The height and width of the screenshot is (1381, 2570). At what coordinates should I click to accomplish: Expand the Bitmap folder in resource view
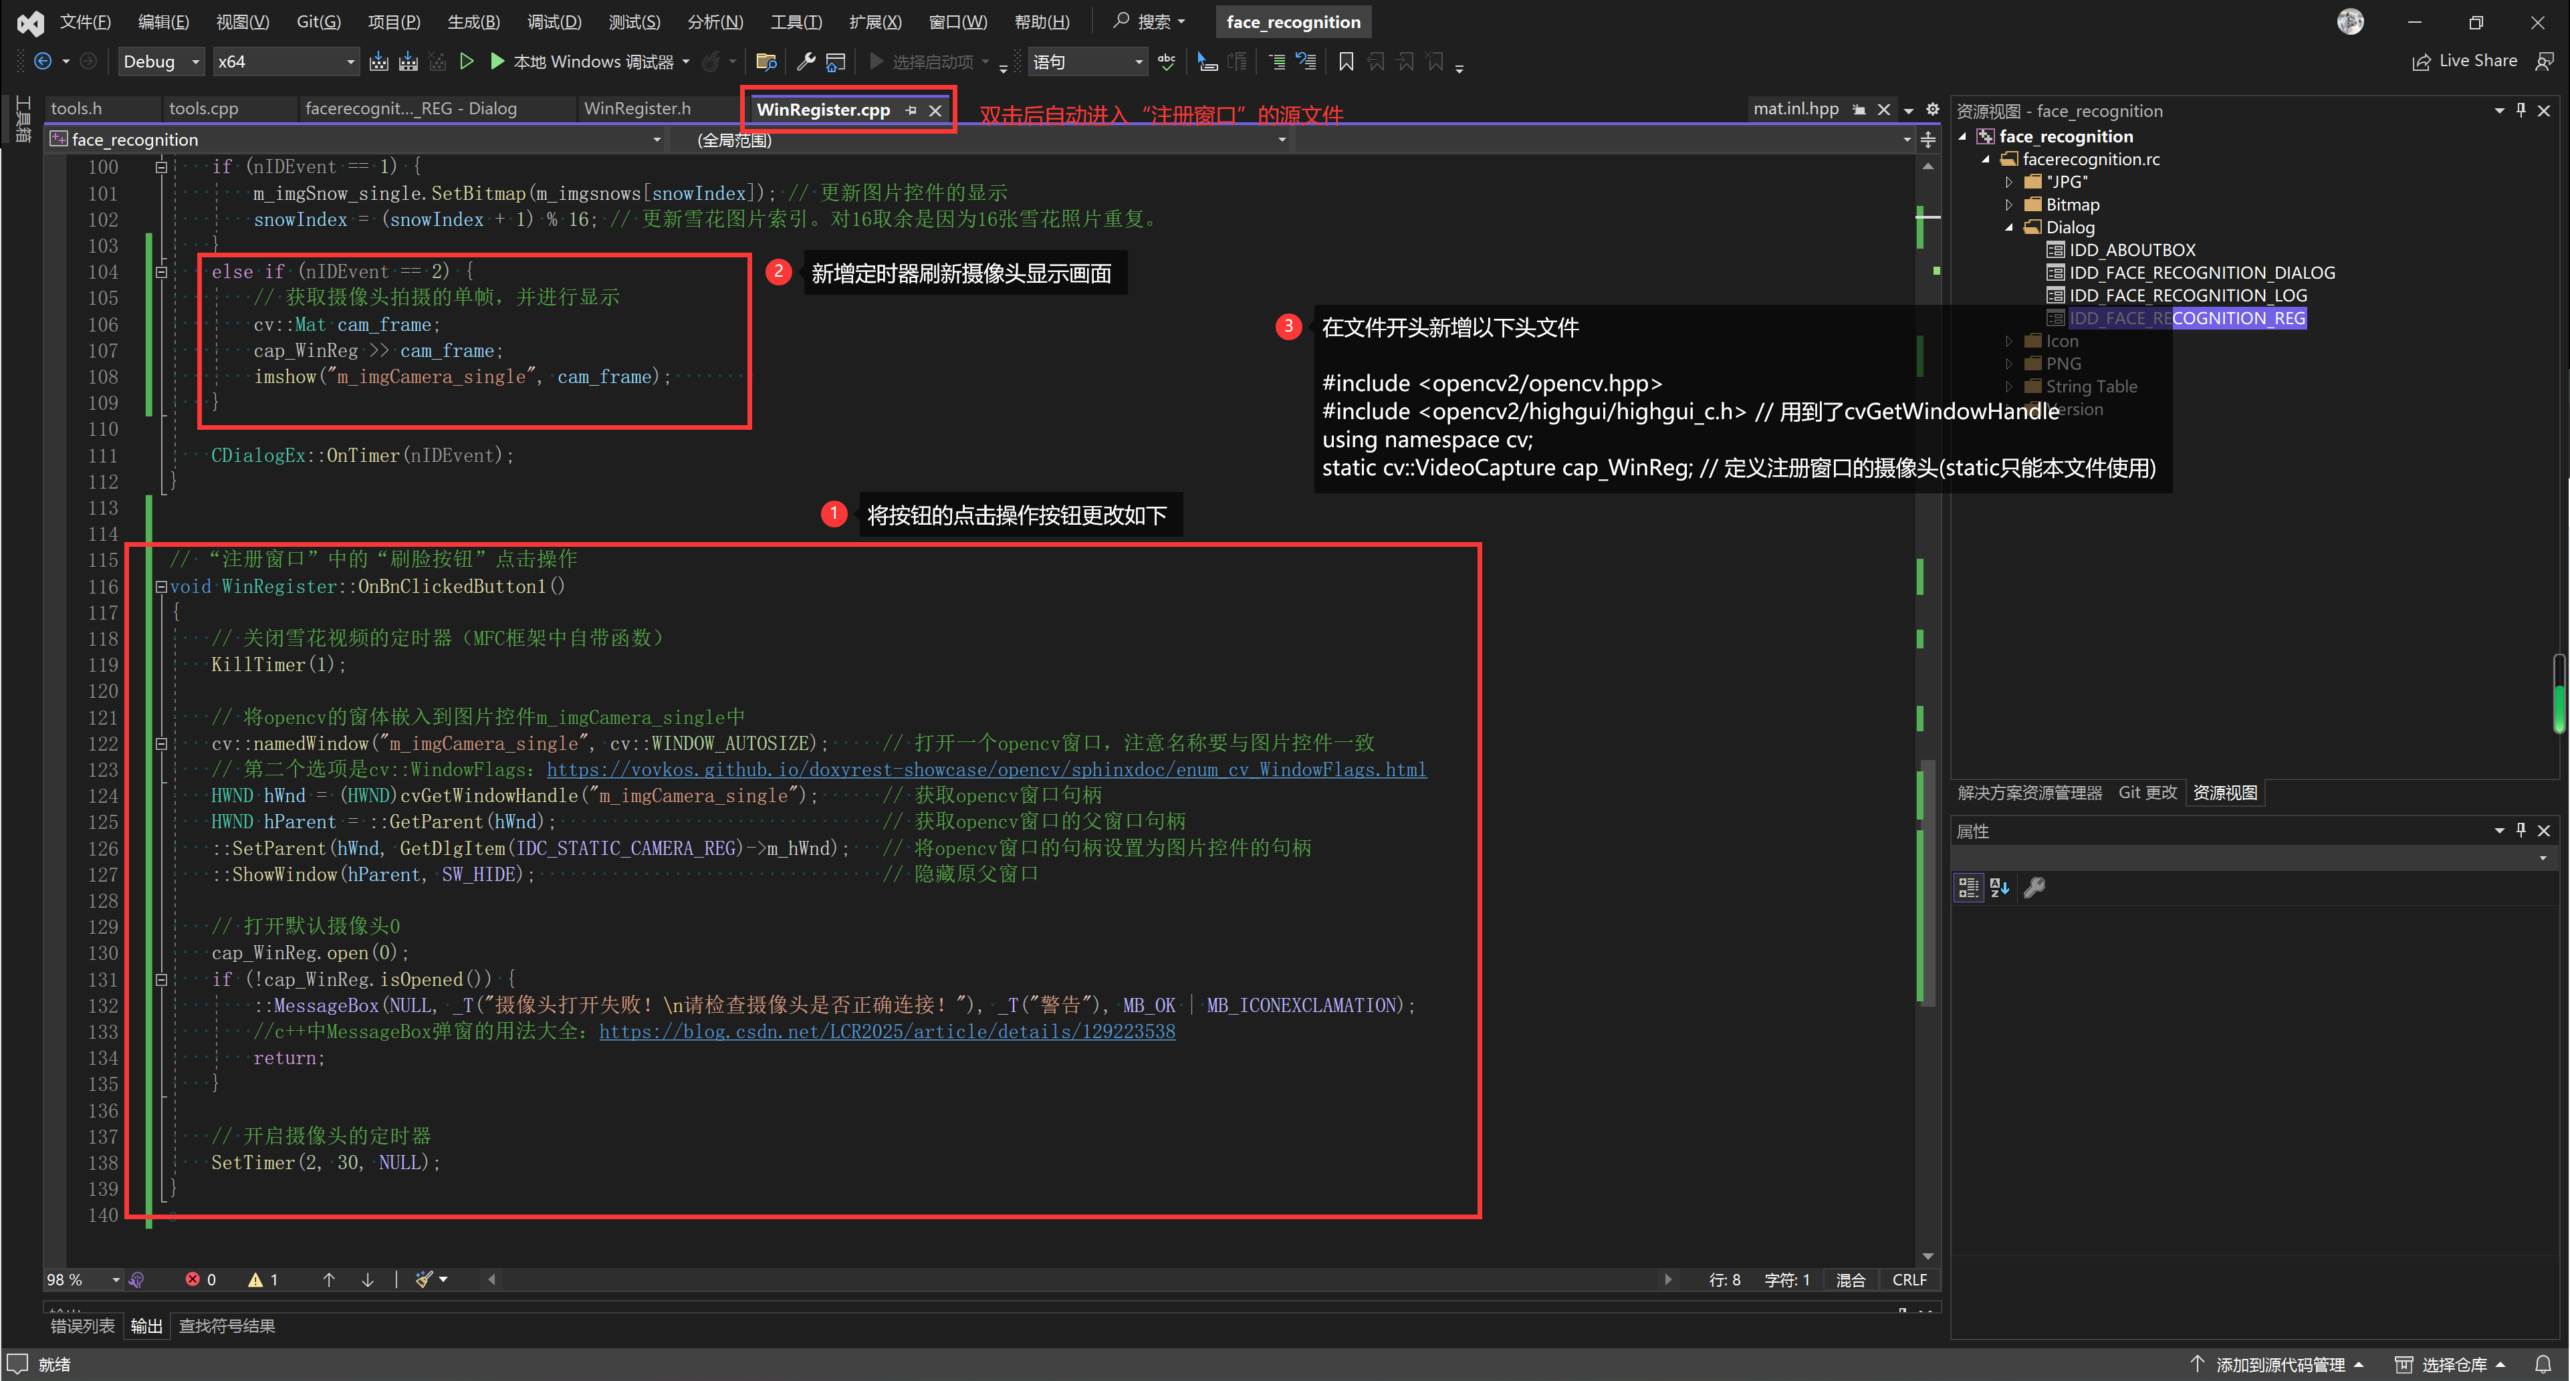(x=2008, y=205)
